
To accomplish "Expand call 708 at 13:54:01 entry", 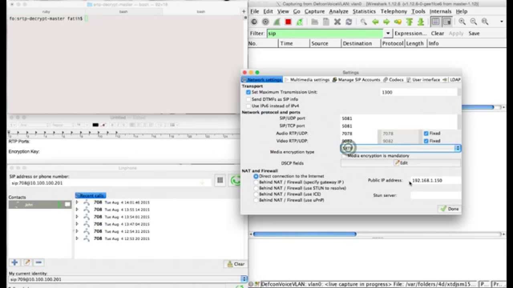I will tap(77, 217).
